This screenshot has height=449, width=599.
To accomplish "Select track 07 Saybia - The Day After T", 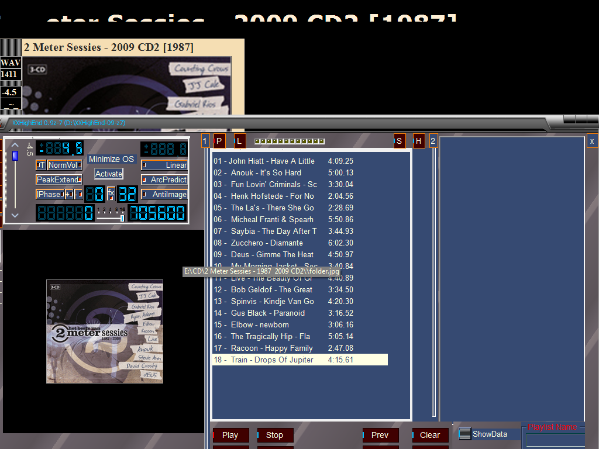I will (300, 232).
